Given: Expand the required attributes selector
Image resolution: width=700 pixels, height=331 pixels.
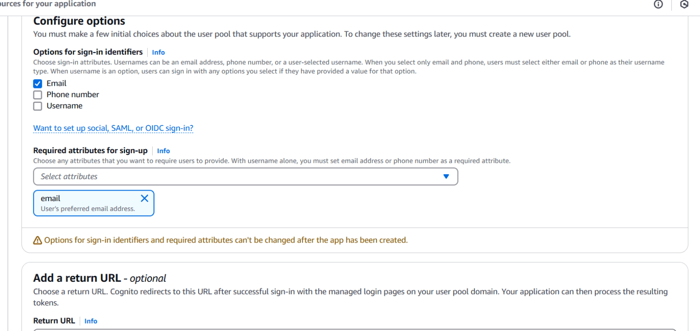Looking at the screenshot, I should (245, 176).
